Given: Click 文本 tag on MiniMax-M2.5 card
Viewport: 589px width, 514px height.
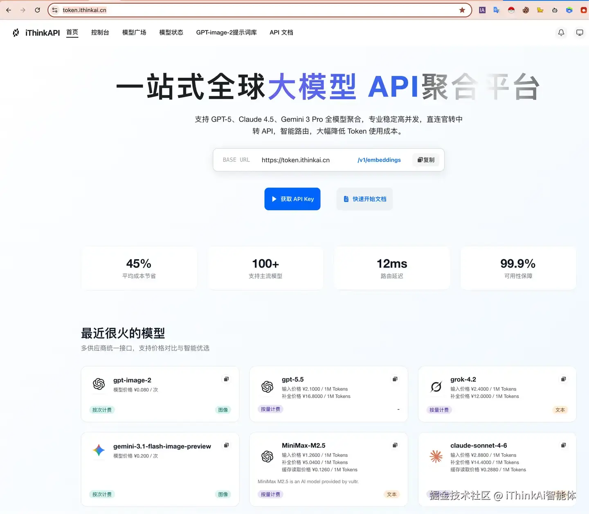Looking at the screenshot, I should (x=392, y=494).
